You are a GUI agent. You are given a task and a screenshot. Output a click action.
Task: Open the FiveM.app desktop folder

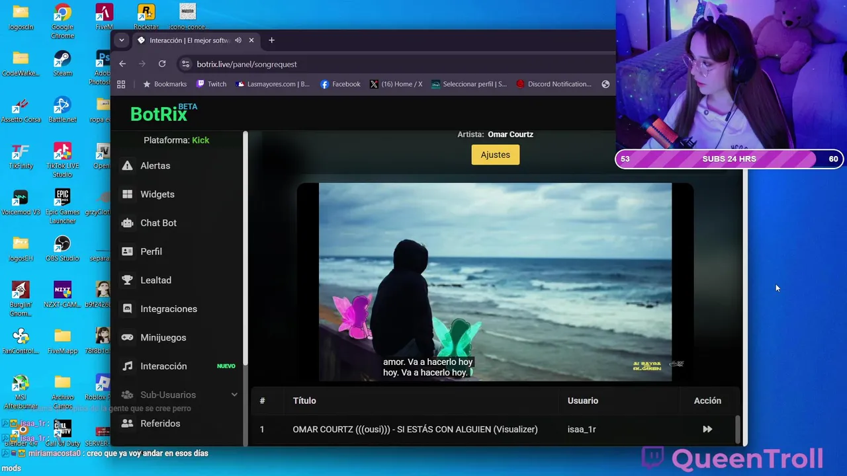click(63, 341)
